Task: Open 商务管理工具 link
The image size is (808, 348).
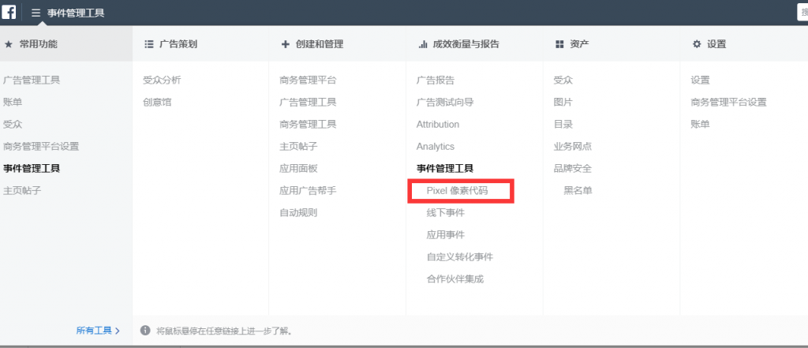Action: click(x=309, y=124)
